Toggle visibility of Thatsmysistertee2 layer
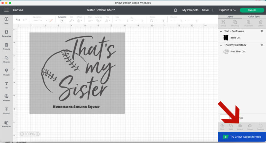The image size is (266, 143). click(262, 45)
